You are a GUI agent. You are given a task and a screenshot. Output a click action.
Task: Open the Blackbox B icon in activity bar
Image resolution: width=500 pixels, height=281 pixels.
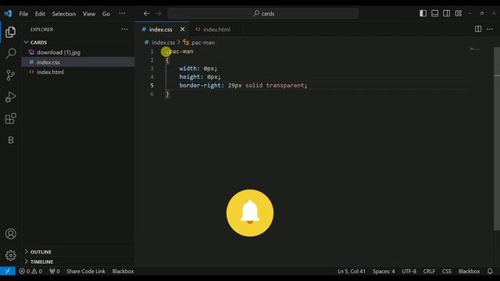pos(10,140)
